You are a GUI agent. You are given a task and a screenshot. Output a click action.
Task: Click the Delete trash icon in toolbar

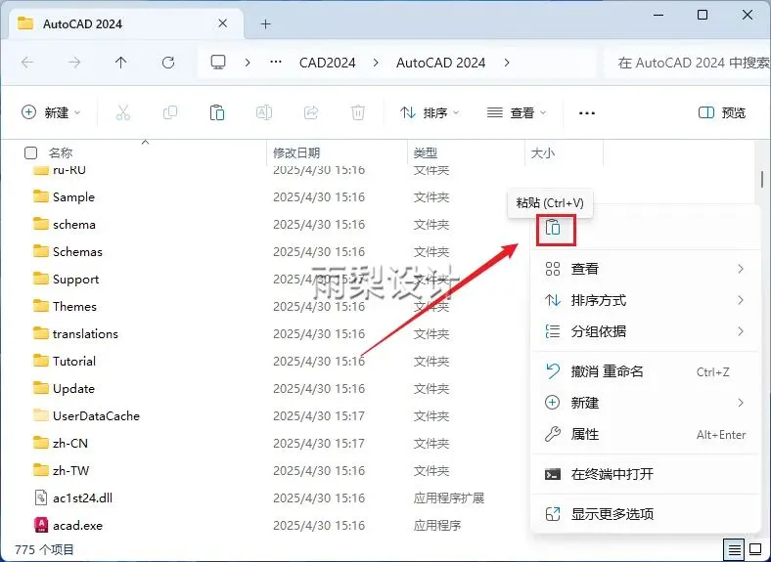coord(358,112)
